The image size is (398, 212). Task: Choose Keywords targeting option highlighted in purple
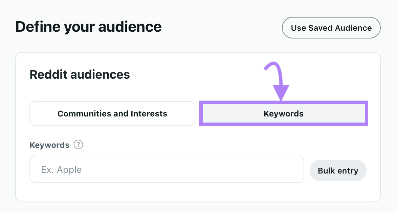click(x=283, y=113)
